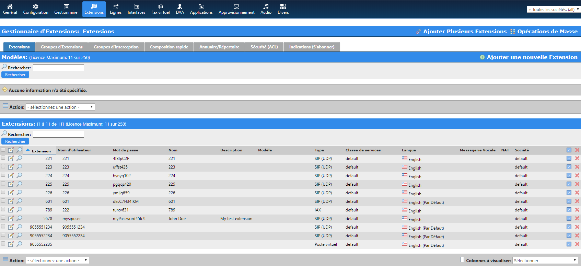Screen dimensions: 581x266
Task: Select the checkbox for extension 224
Action: tap(3, 175)
